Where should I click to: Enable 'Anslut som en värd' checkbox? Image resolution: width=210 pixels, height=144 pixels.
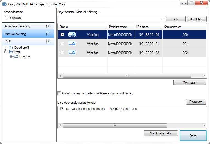coord(59,93)
